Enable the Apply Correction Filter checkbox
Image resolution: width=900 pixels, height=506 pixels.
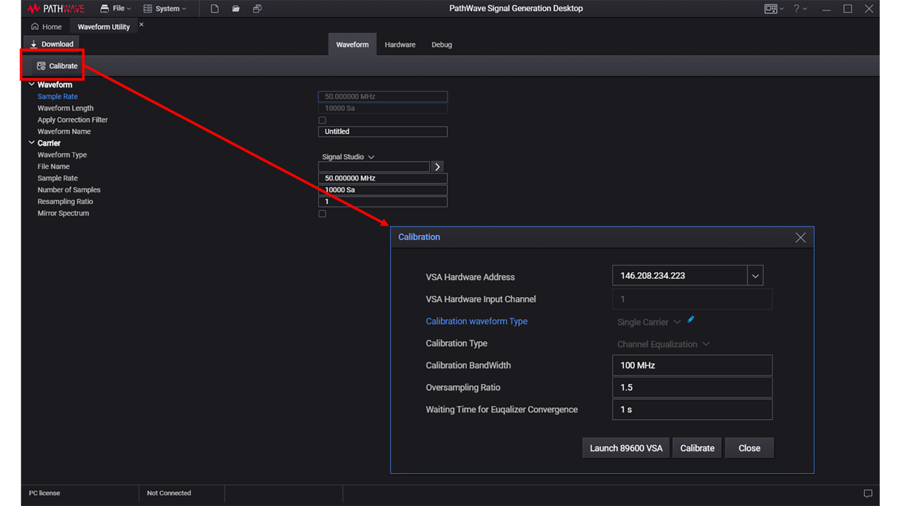tap(322, 120)
